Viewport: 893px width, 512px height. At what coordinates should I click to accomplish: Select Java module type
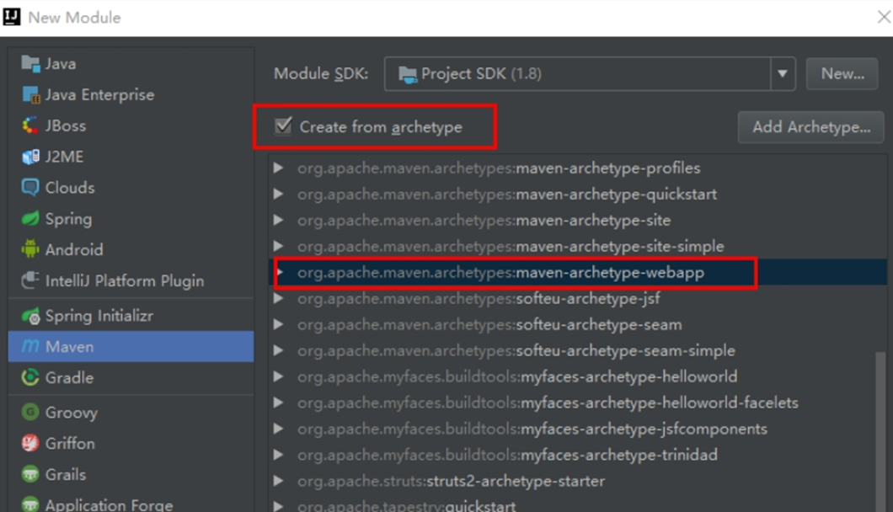click(x=131, y=63)
